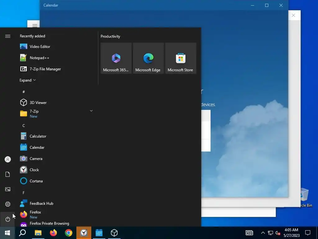Open the Action Center notifications
The image size is (318, 239).
pos(308,233)
